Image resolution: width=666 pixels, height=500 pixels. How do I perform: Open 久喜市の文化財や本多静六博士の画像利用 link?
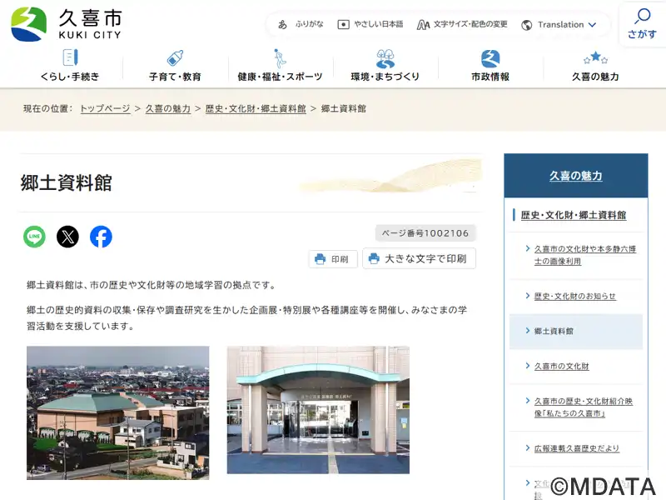point(585,255)
